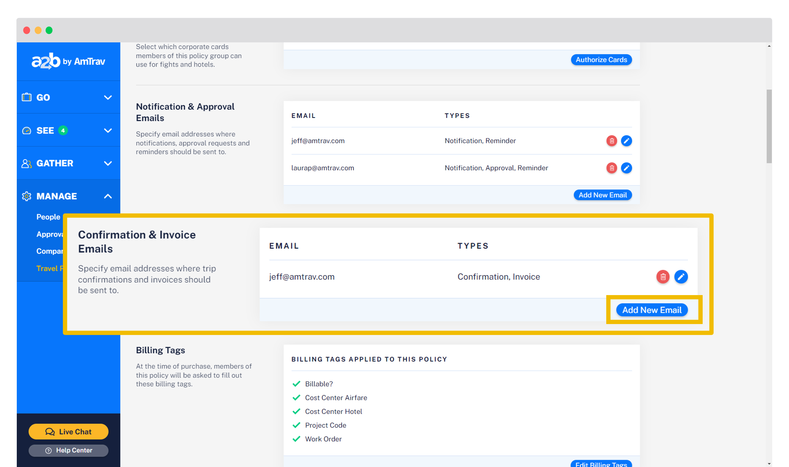Expand the GATHER menu chevron
The width and height of the screenshot is (789, 467).
(x=108, y=163)
